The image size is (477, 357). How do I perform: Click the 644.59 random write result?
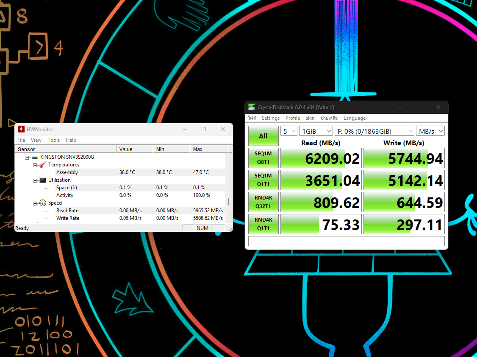tap(404, 202)
